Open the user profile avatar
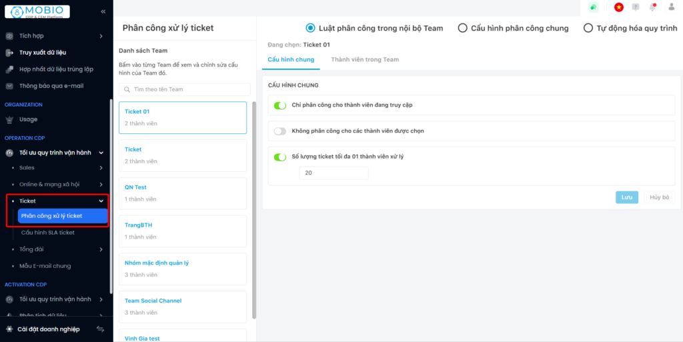 pyautogui.click(x=671, y=7)
